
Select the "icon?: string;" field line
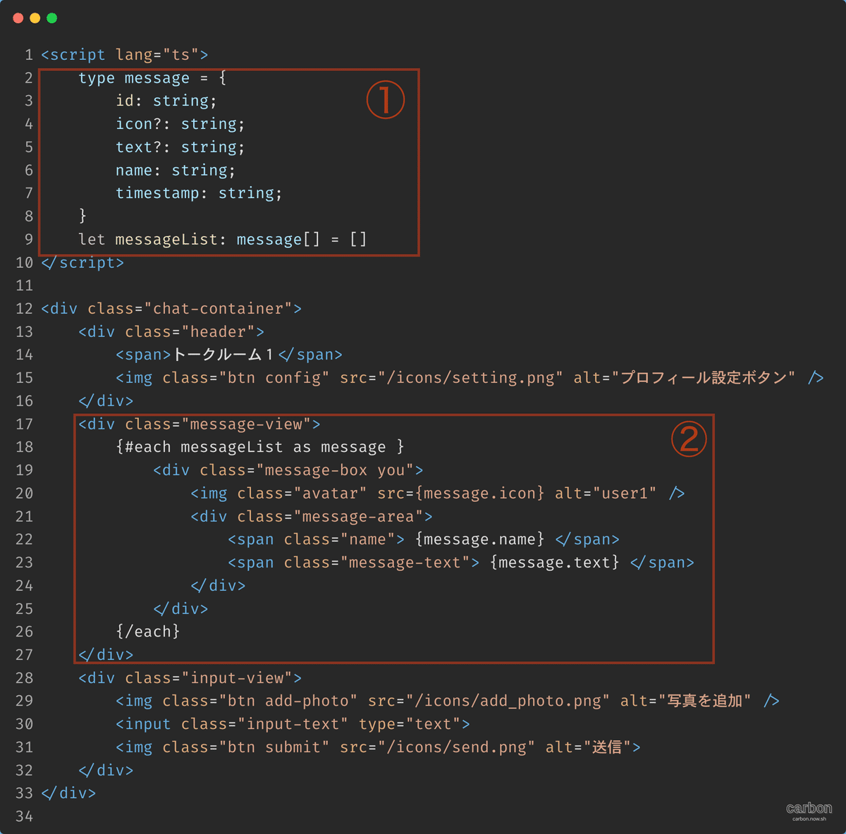[x=180, y=124]
